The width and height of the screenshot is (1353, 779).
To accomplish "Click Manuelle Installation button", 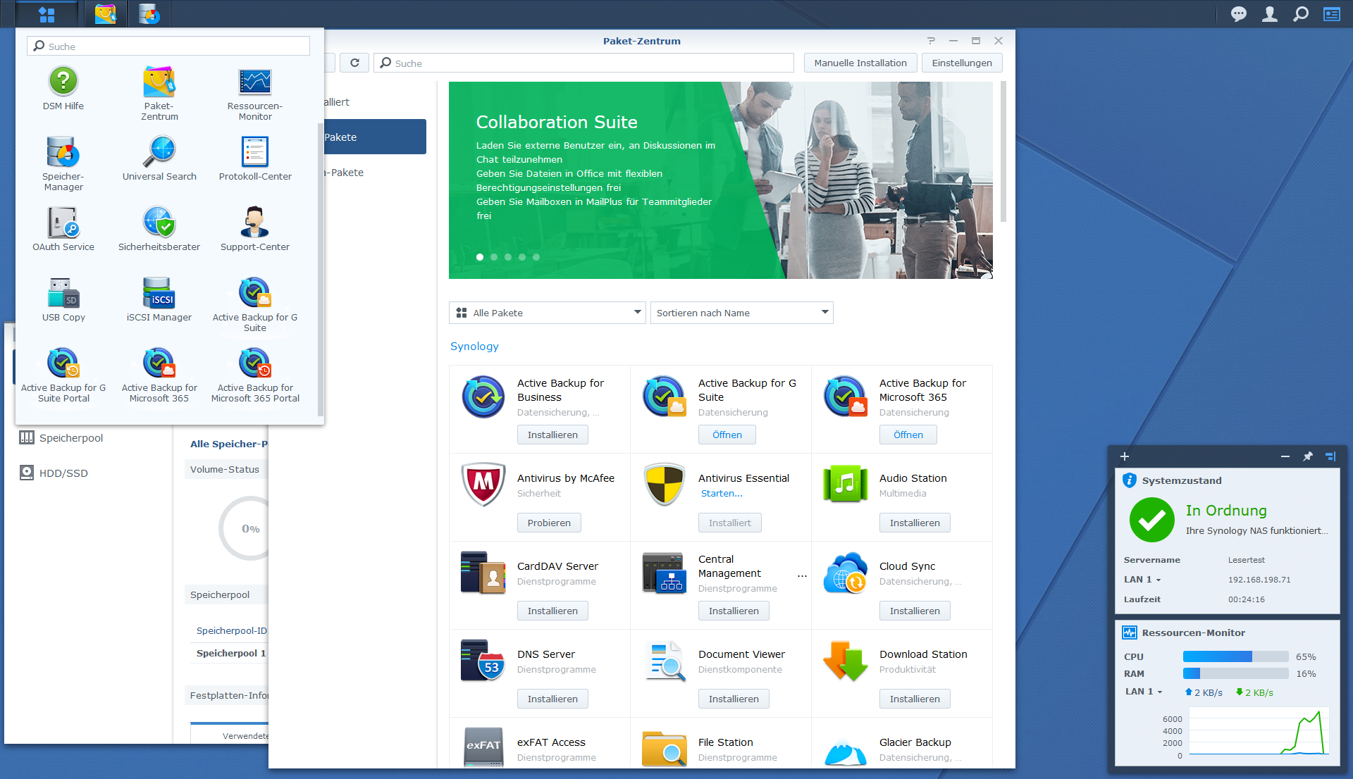I will [860, 63].
